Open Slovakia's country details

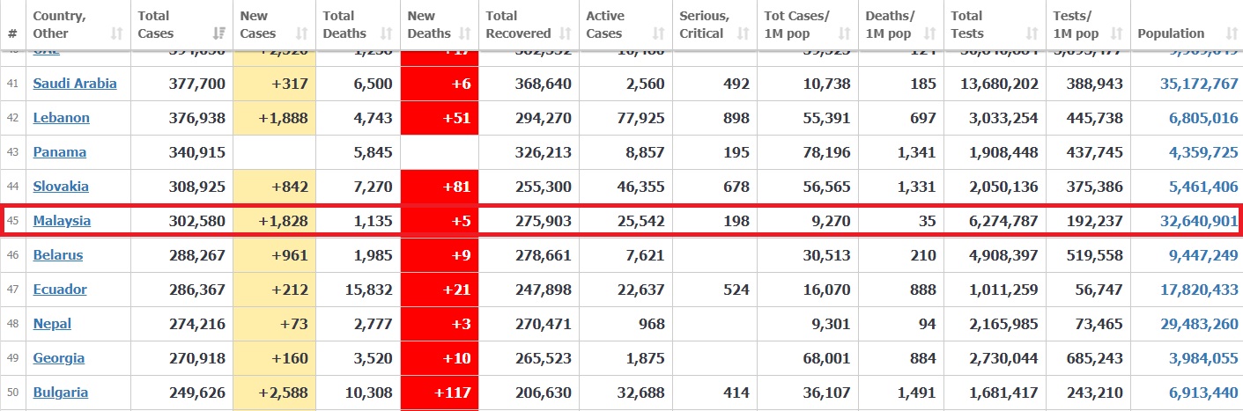(x=61, y=187)
